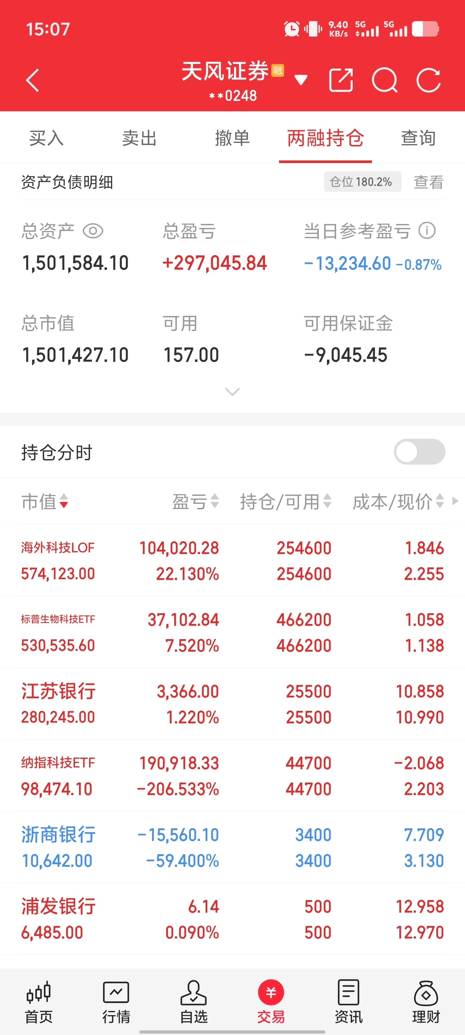Expand more asset details chevron
Image resolution: width=465 pixels, height=1035 pixels.
tap(232, 391)
